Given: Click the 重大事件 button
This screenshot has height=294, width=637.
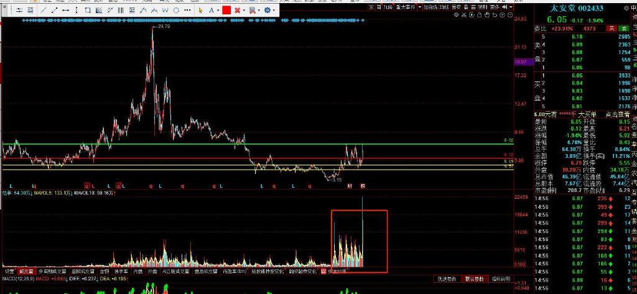Looking at the screenshot, I should [x=406, y=7].
